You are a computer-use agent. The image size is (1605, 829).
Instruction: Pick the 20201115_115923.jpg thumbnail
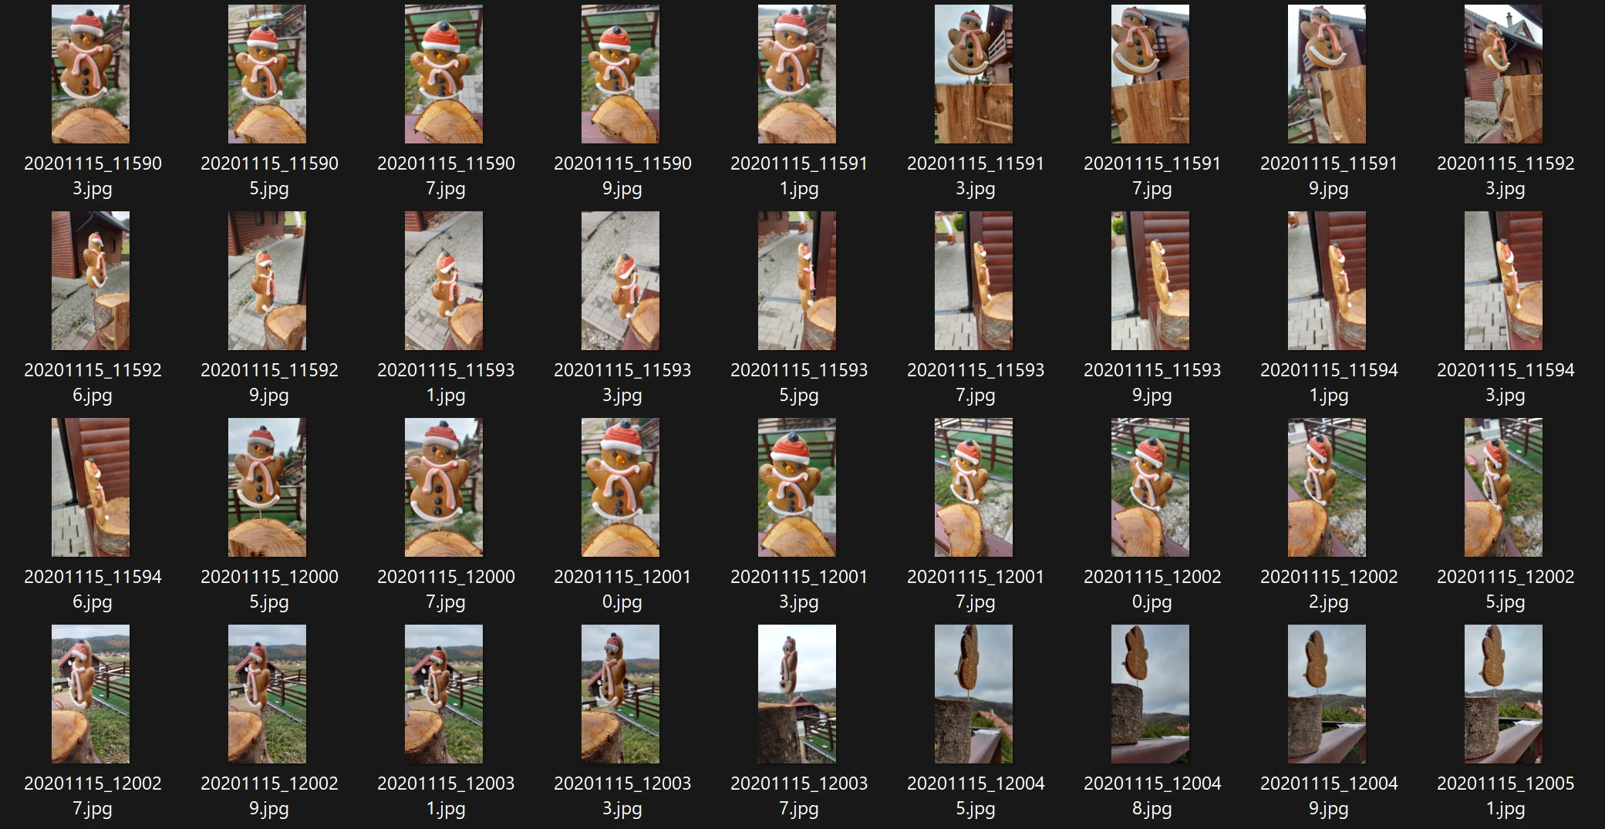click(1503, 74)
